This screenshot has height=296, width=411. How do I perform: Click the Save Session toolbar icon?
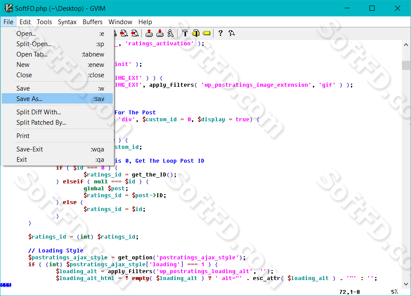pyautogui.click(x=159, y=33)
